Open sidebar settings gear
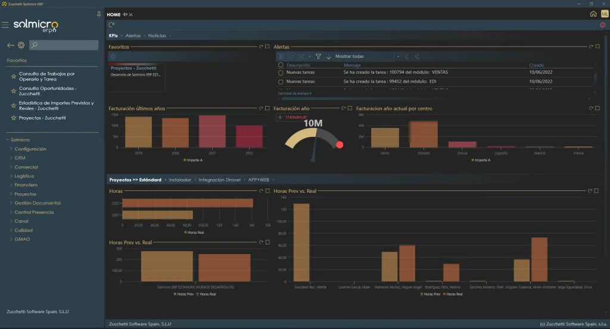The width and height of the screenshot is (610, 329). [x=21, y=45]
